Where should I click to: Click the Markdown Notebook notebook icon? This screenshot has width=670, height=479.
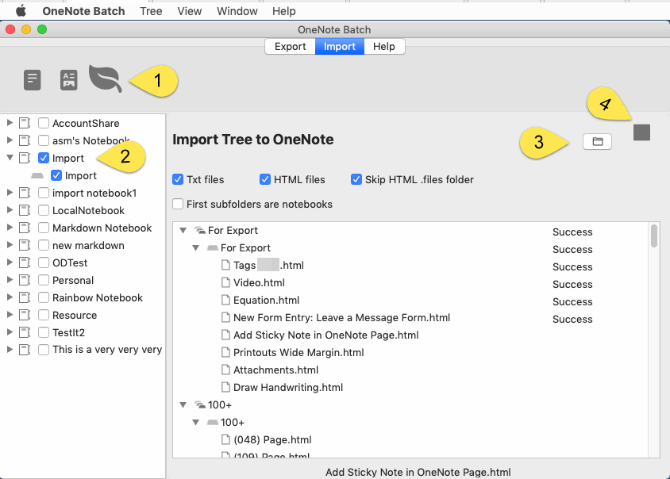25,228
